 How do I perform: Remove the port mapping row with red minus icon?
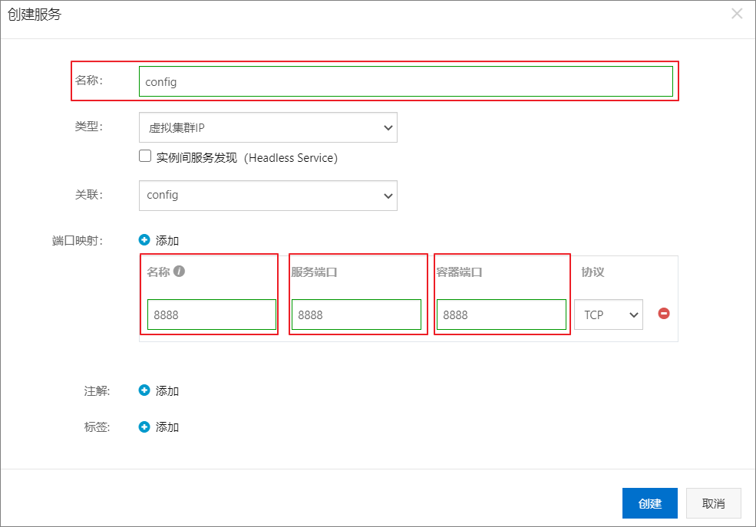click(x=664, y=314)
